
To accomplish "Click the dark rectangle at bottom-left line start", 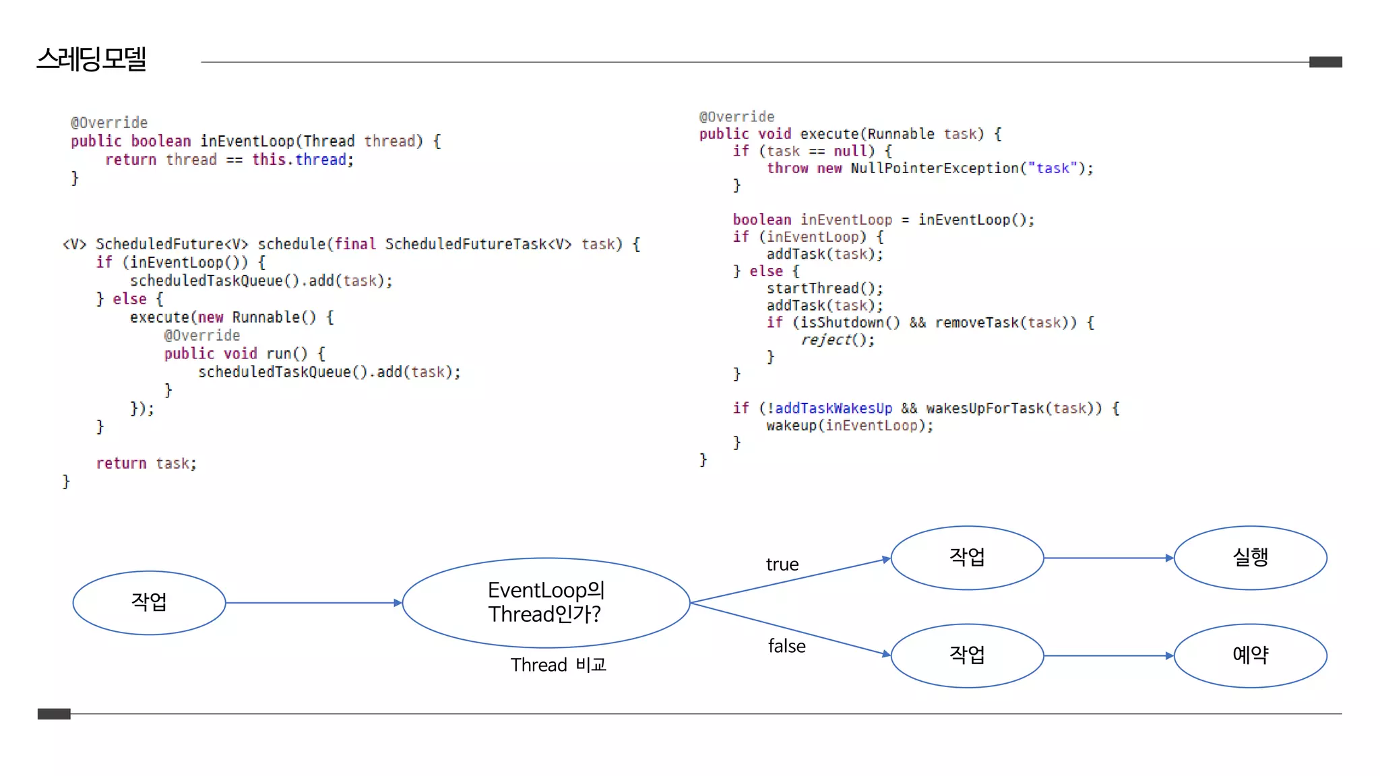I will pyautogui.click(x=54, y=714).
